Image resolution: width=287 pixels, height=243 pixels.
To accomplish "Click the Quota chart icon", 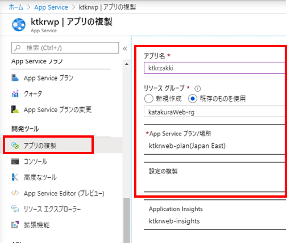I will (15, 93).
